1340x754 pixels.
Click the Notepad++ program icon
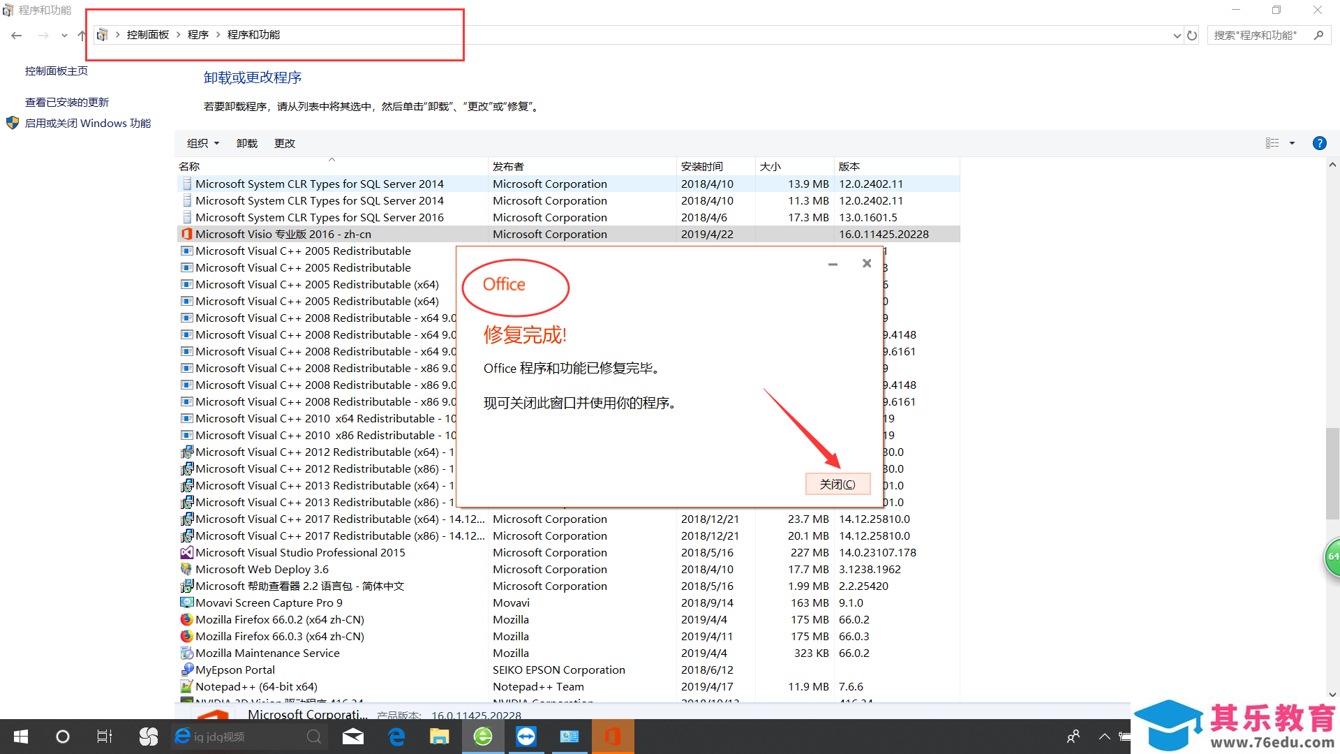click(186, 686)
